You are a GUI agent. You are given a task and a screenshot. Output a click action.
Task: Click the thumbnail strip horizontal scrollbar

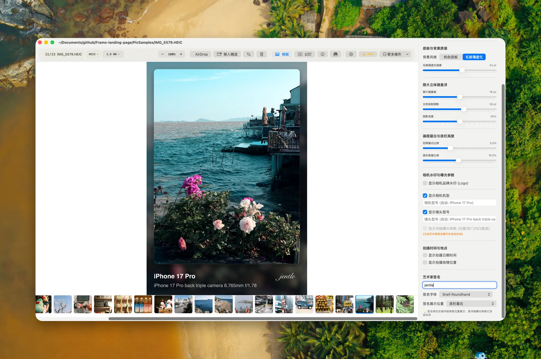(x=263, y=319)
